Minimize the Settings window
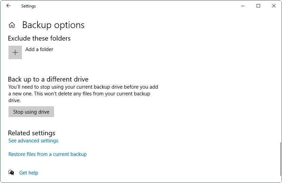Screen dimensions: 282x183 tap(243, 6)
